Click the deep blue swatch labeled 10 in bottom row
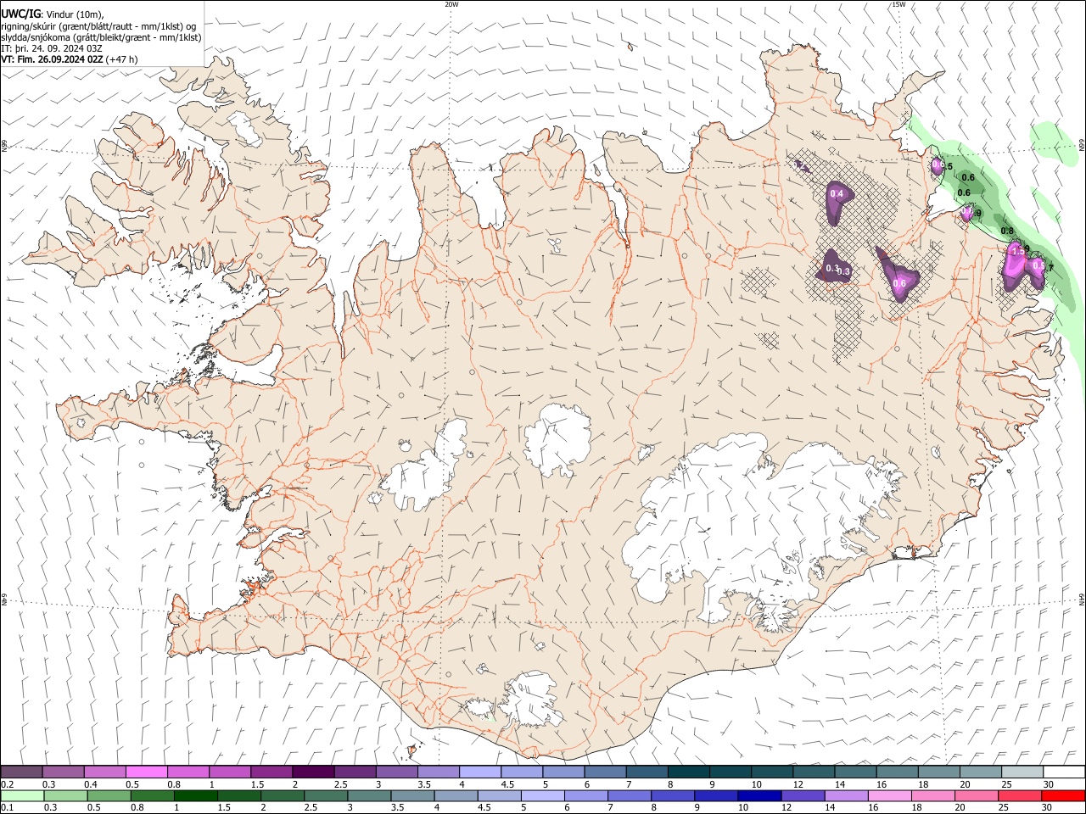The image size is (1086, 814). (x=760, y=795)
